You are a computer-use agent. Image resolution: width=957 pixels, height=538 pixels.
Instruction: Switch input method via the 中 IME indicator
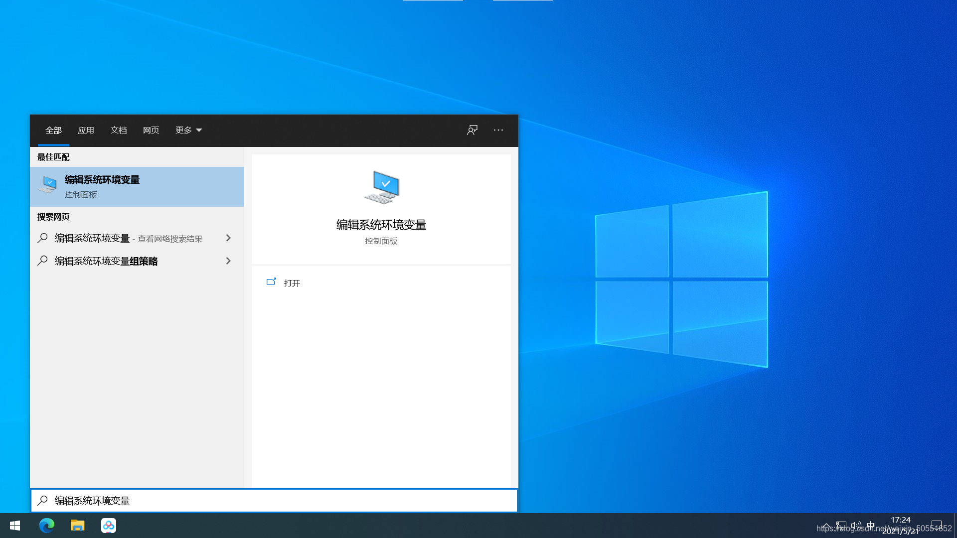tap(871, 525)
